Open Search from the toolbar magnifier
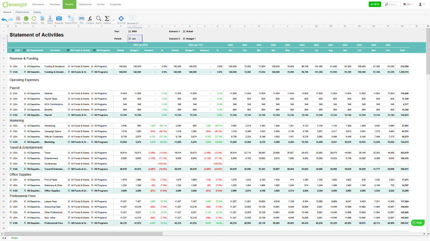430x241 pixels. 99,20
